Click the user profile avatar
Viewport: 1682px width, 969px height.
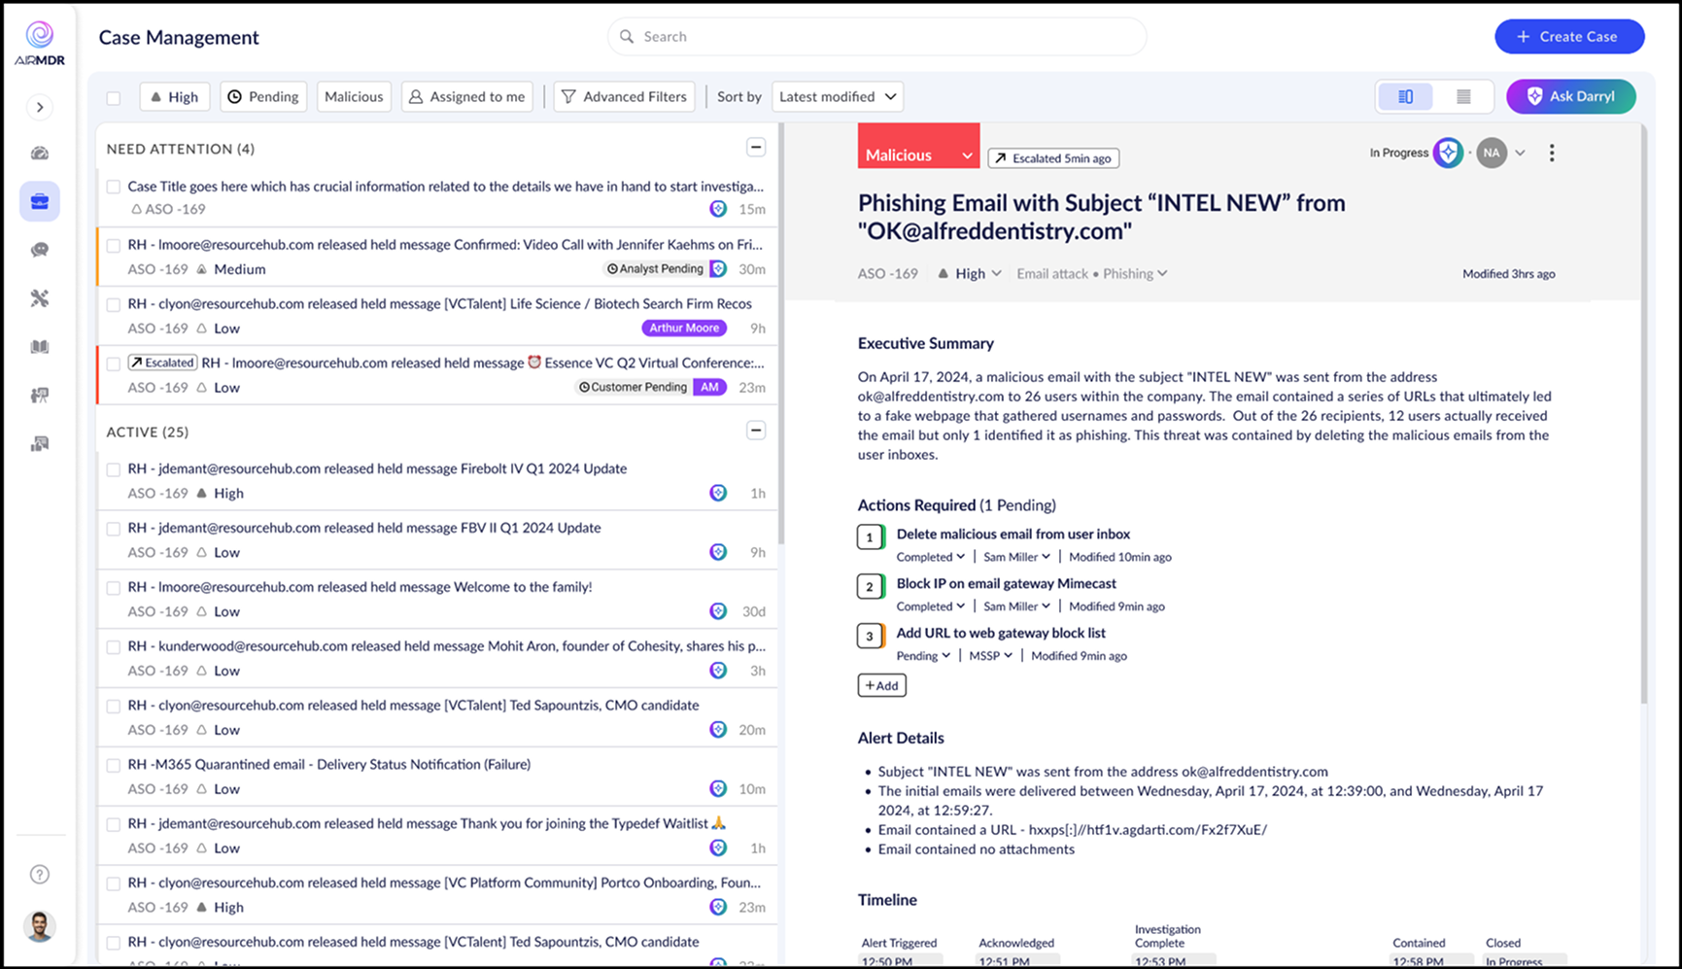click(40, 925)
